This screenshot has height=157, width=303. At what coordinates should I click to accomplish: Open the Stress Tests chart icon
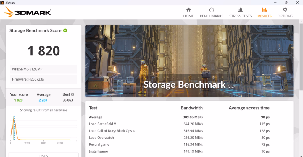[x=240, y=10]
